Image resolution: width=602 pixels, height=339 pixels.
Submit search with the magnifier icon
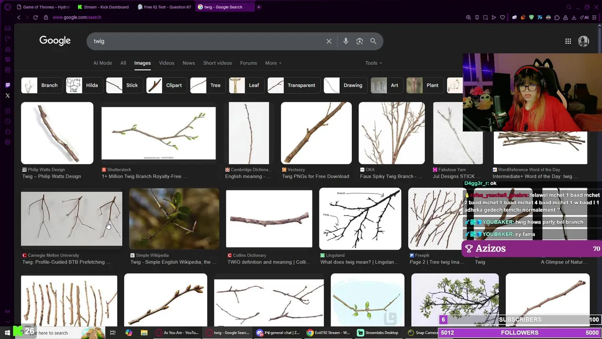point(373,41)
